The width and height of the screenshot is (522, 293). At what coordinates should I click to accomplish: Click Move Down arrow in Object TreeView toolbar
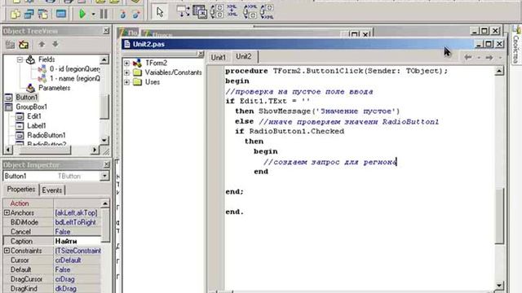[55, 44]
